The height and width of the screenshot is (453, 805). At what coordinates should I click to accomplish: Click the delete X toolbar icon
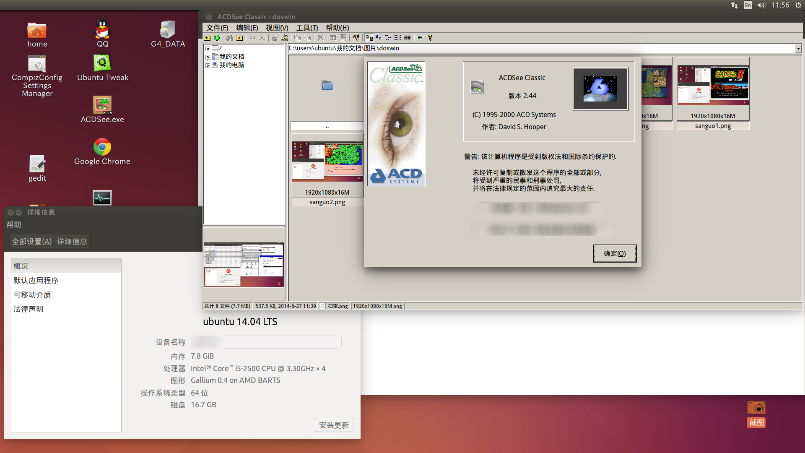pos(320,38)
